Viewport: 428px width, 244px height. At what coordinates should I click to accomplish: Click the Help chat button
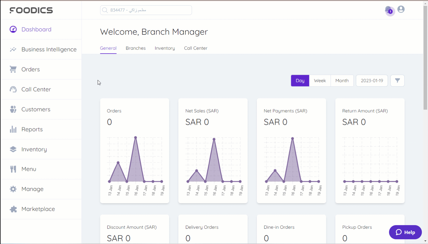405,232
